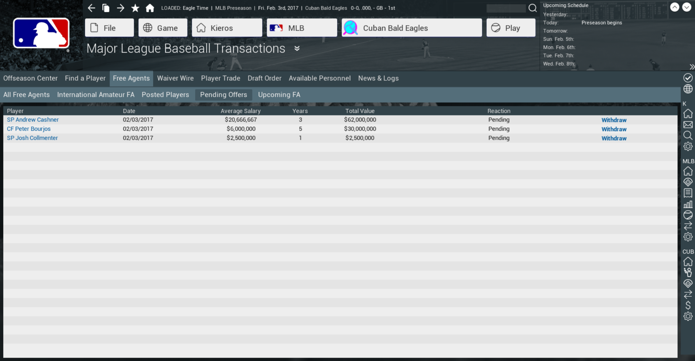Viewport: 695px width, 361px height.
Task: Withdraw the offer to Josh Collmenter
Action: (614, 138)
